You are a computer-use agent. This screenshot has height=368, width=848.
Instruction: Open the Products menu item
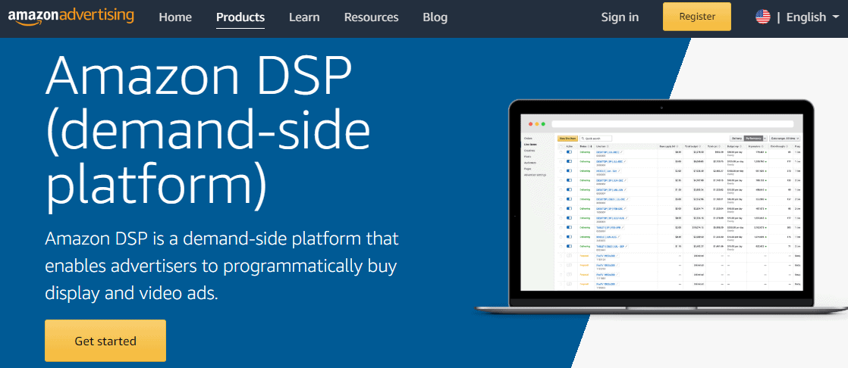point(240,17)
